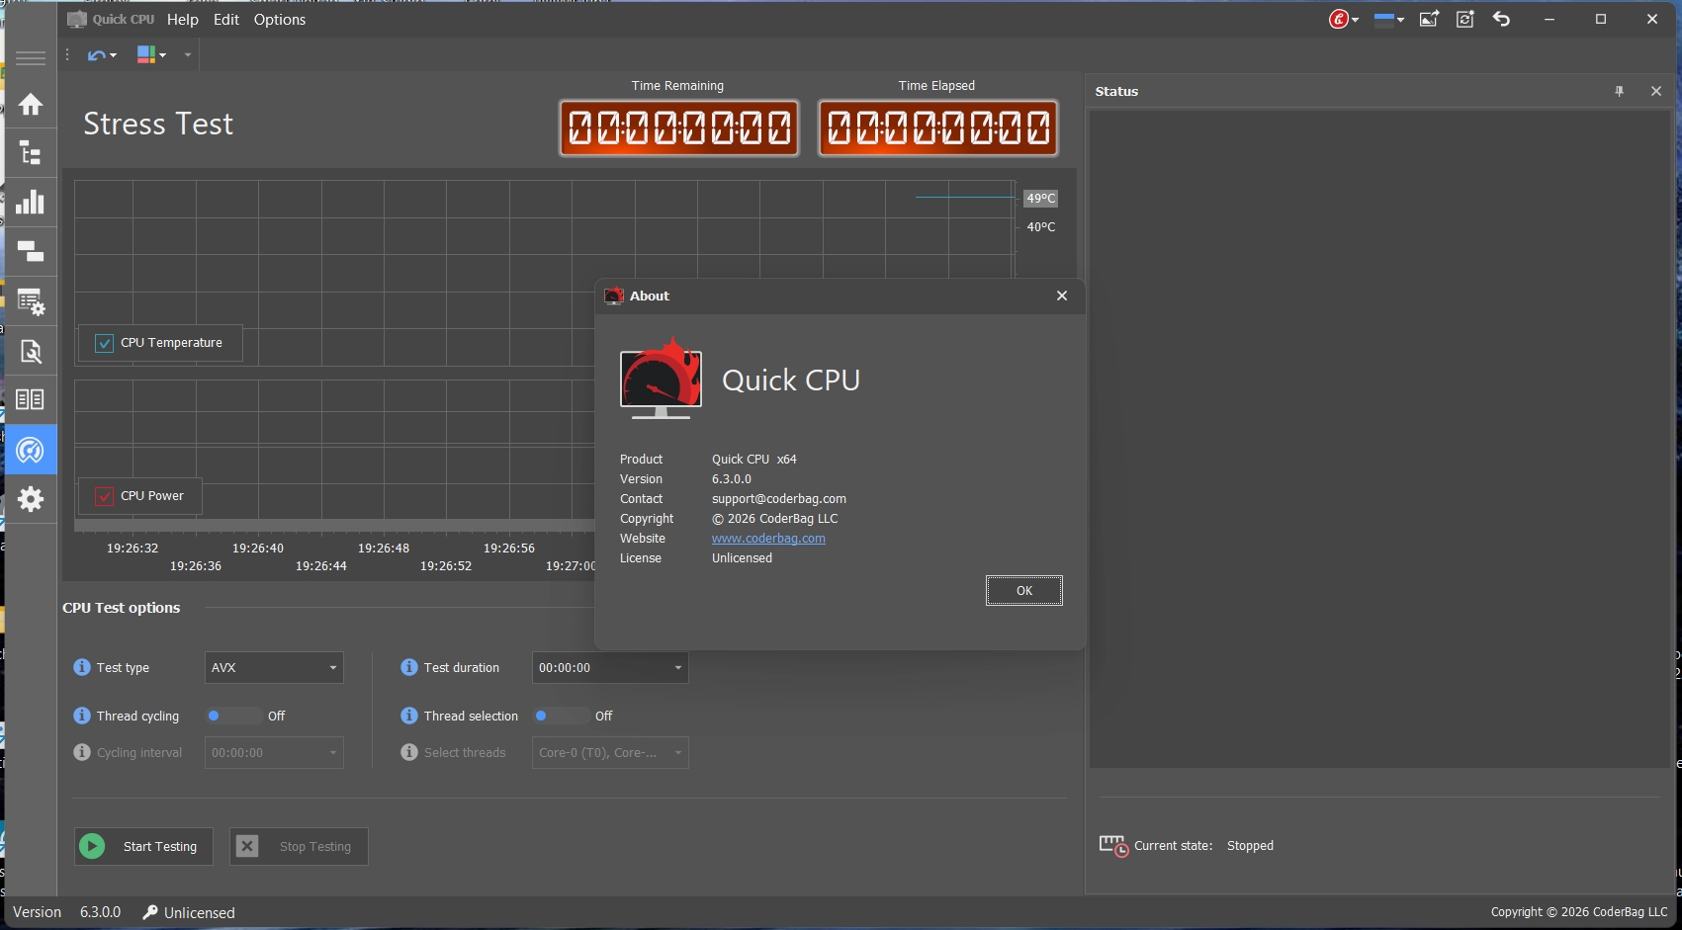Expand the arrow beside the red logo

click(x=1356, y=20)
